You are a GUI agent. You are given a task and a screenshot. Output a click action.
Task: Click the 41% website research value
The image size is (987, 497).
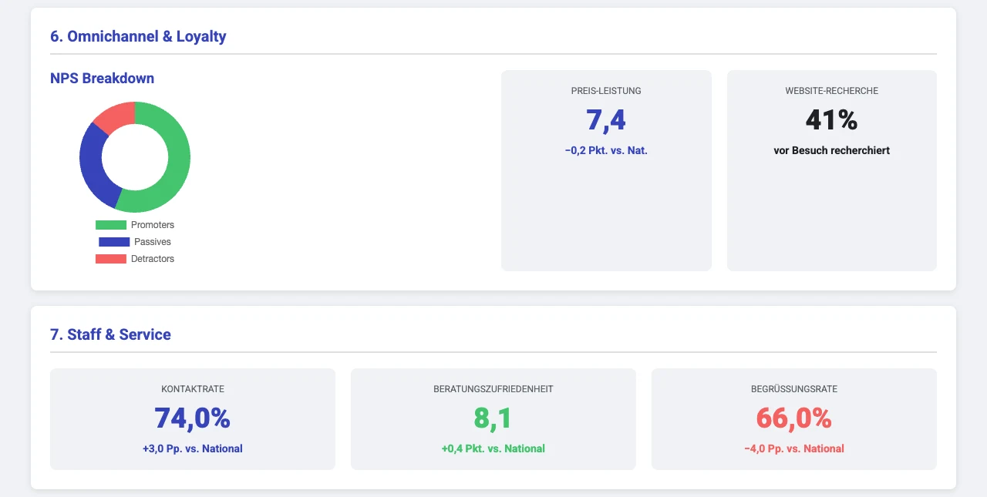click(832, 120)
